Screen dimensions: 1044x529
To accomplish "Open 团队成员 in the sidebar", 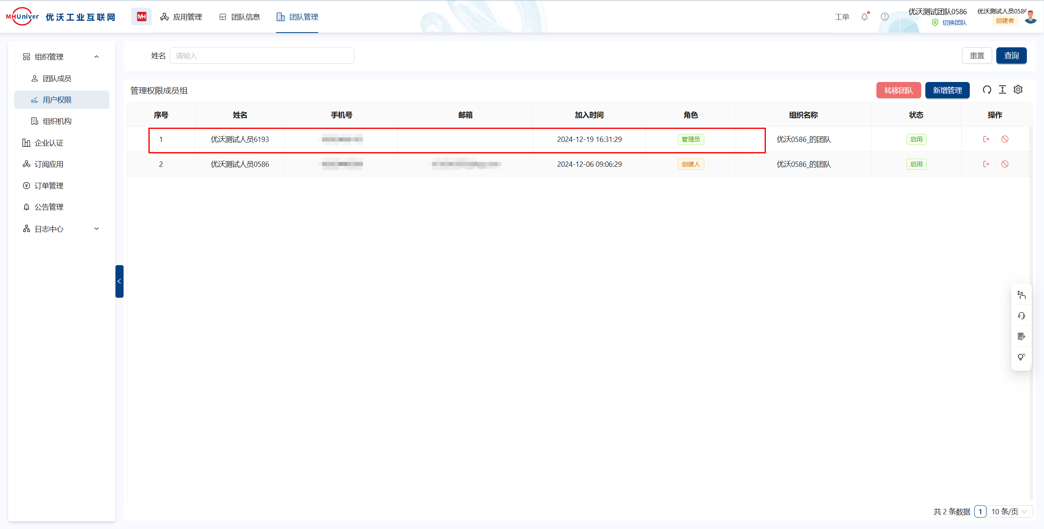I will click(57, 78).
